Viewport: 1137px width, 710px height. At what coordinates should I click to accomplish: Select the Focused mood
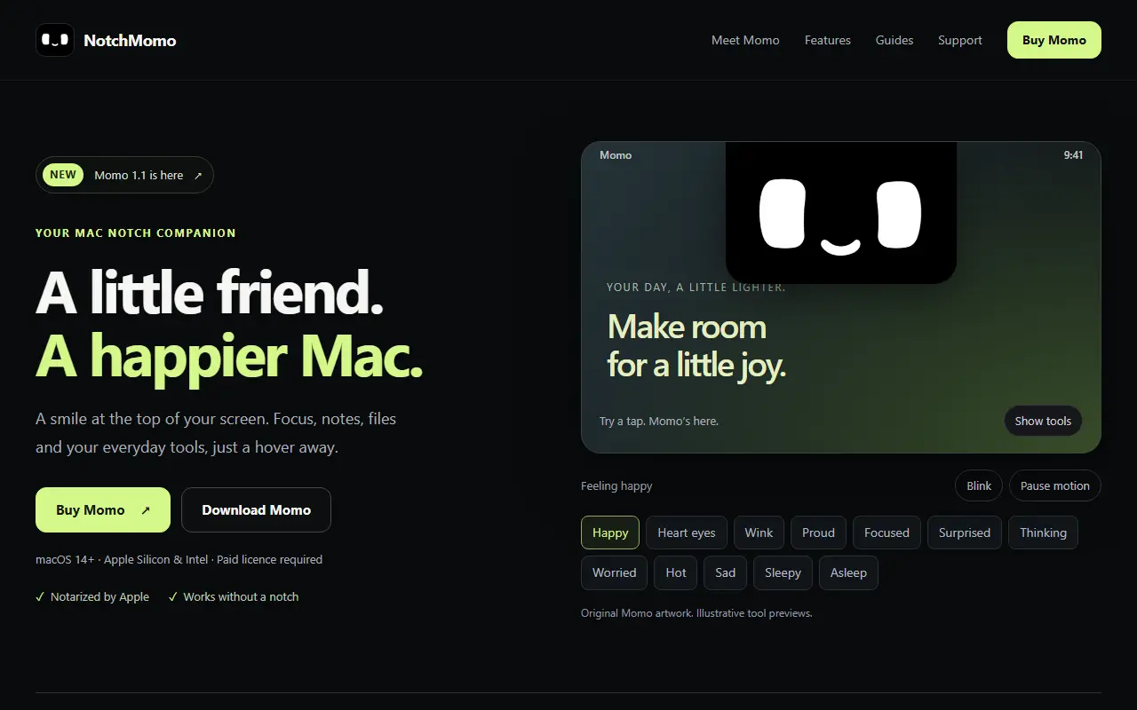887,532
